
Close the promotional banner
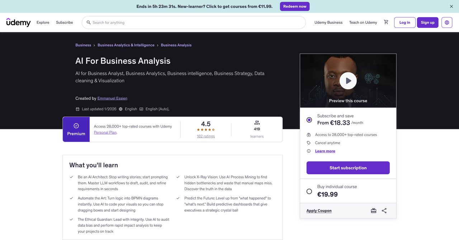(451, 6)
